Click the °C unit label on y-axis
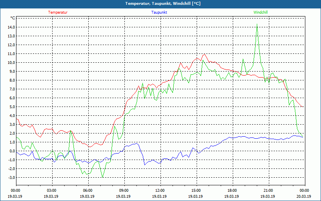Screen dimensions: 321x201 [x=13, y=18]
